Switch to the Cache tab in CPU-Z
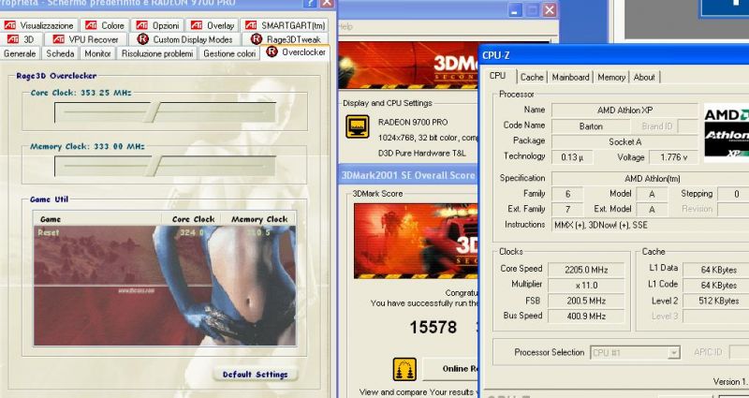 click(532, 77)
